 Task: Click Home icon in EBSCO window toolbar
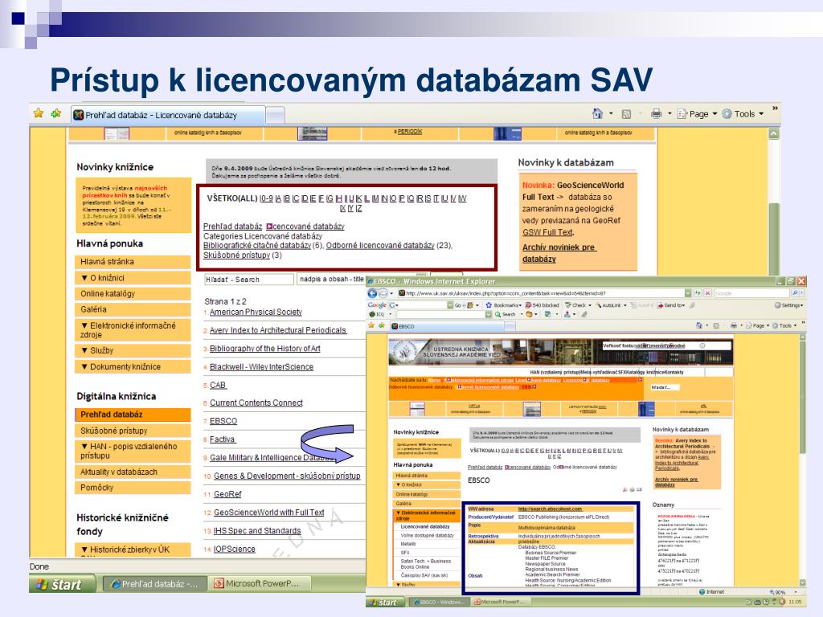point(698,325)
